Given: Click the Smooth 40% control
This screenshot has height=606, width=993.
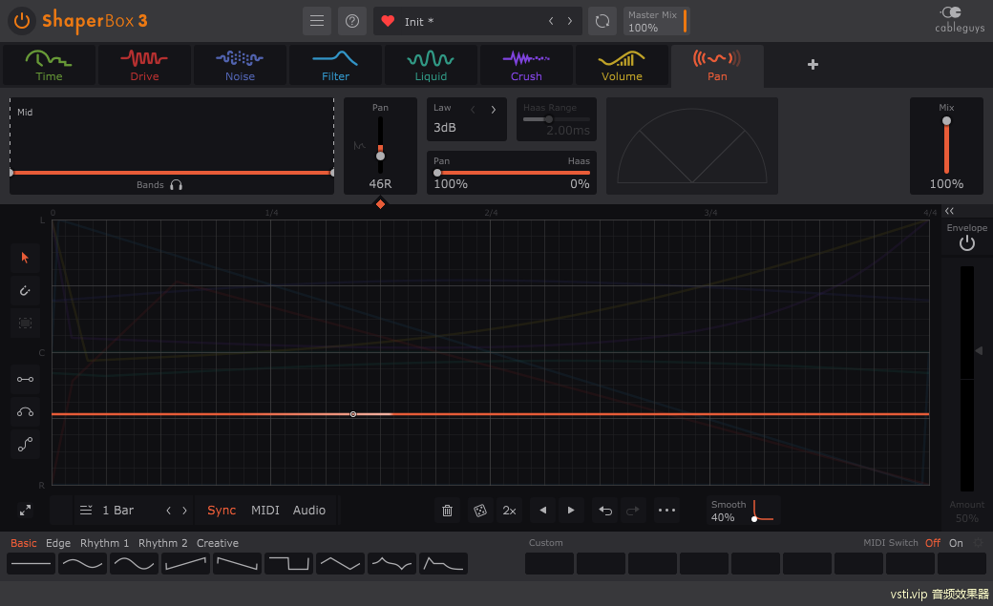Looking at the screenshot, I should click(x=743, y=511).
